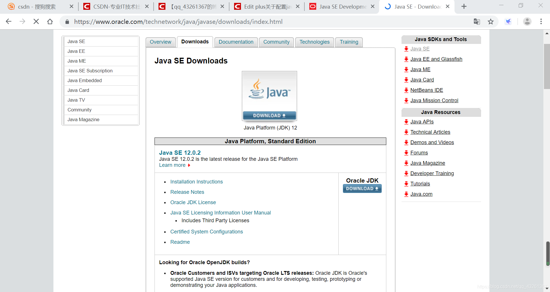Select Java TV in left sidebar
550x292 pixels.
(x=101, y=100)
